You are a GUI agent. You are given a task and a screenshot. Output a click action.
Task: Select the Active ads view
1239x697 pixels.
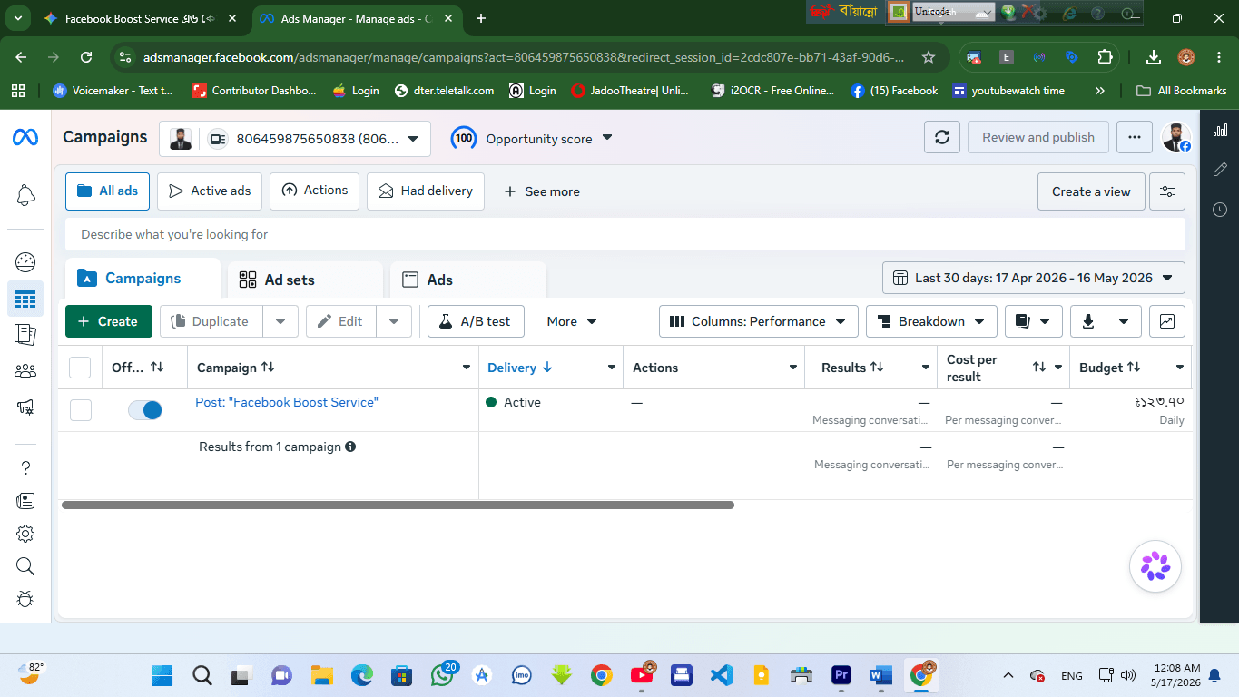click(x=210, y=191)
